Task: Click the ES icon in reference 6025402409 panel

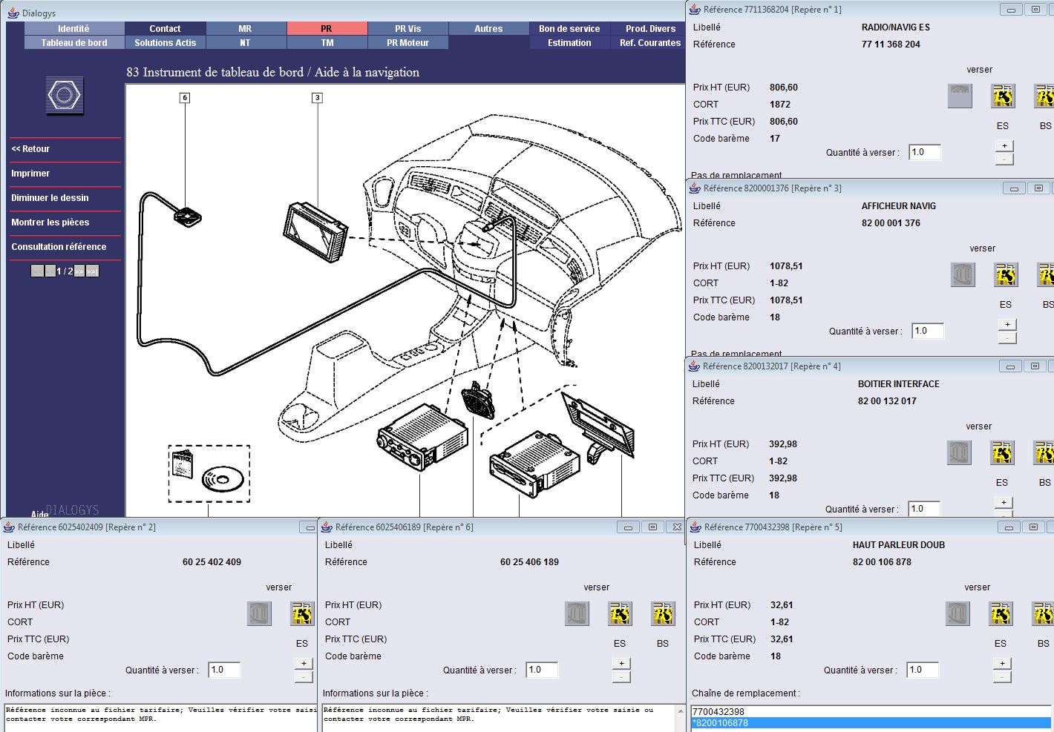Action: (301, 614)
